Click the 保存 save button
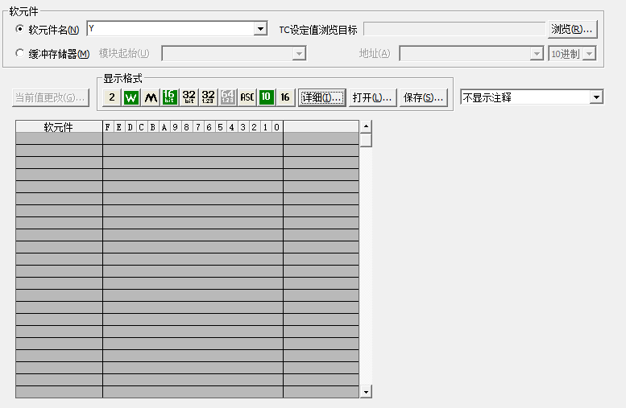This screenshot has width=626, height=408. (424, 97)
